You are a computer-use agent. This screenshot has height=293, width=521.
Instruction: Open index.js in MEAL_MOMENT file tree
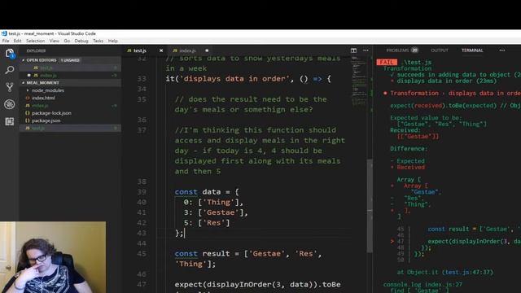[40, 106]
